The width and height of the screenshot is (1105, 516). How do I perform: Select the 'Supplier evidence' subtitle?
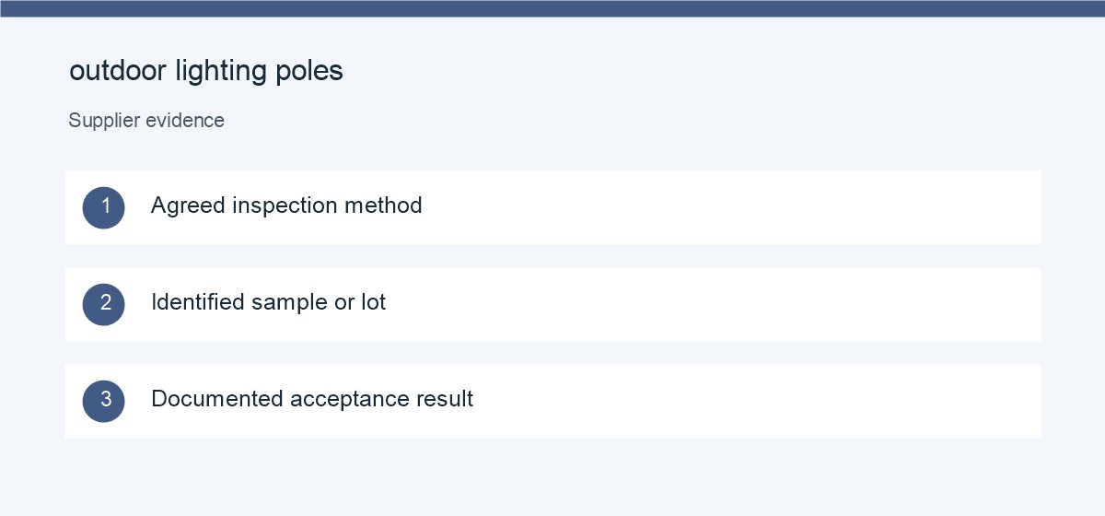click(146, 121)
